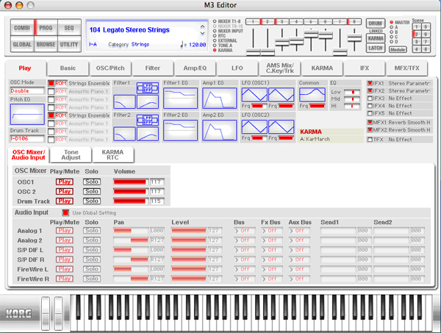Open the Analog 2 Fx Bus dropdown
The height and width of the screenshot is (333, 441).
point(271,240)
